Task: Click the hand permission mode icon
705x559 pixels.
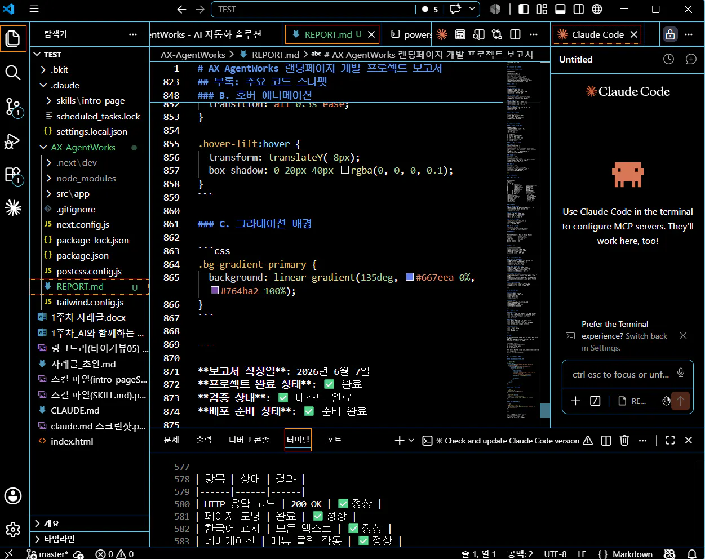Action: point(666,401)
